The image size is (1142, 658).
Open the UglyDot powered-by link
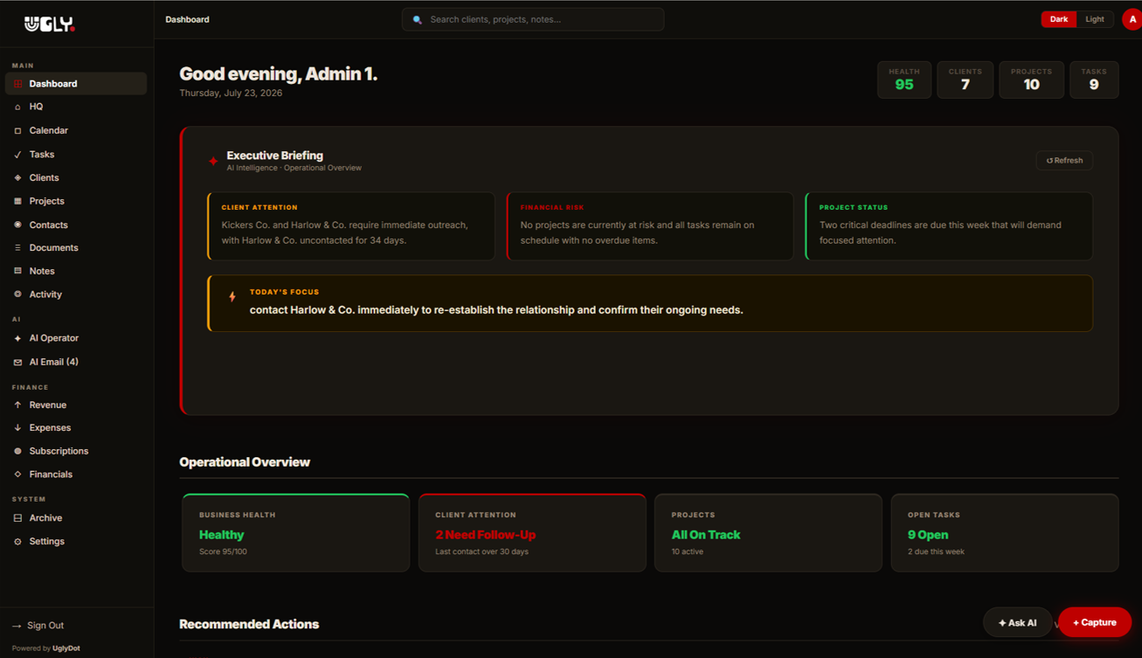pos(66,648)
